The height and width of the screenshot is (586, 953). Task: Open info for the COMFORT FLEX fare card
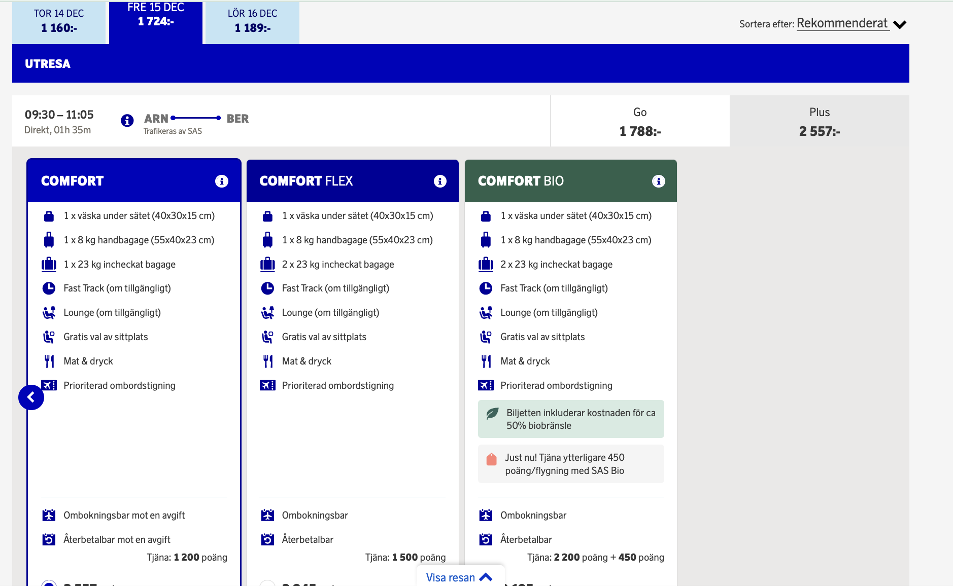click(x=440, y=180)
